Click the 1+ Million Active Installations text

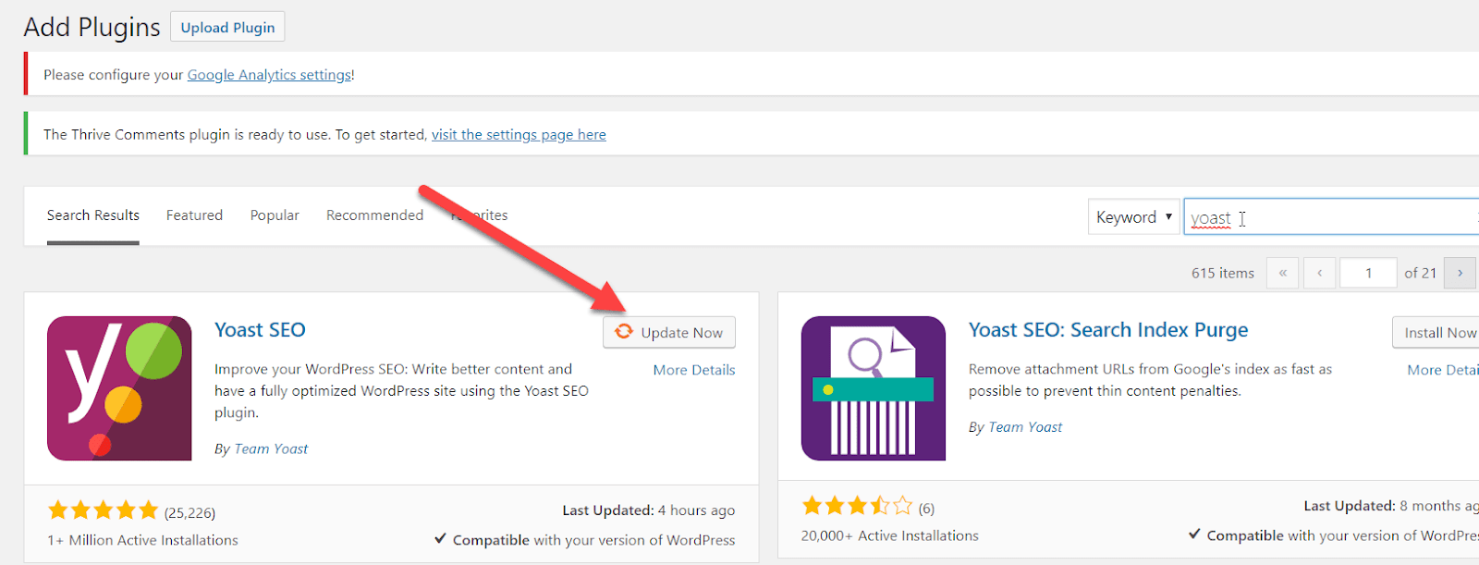point(142,540)
